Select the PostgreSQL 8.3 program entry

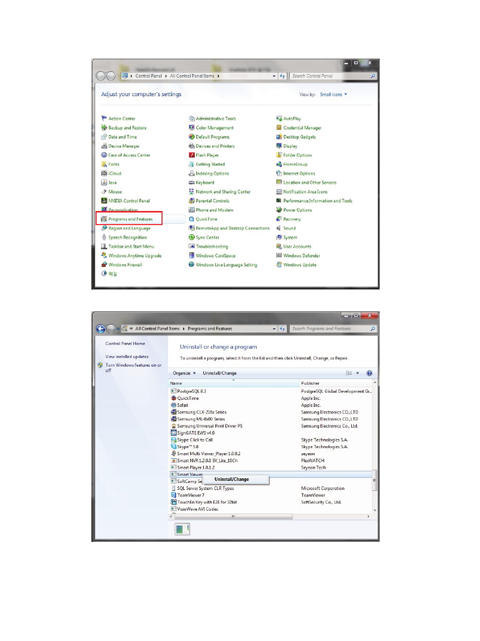(x=192, y=391)
